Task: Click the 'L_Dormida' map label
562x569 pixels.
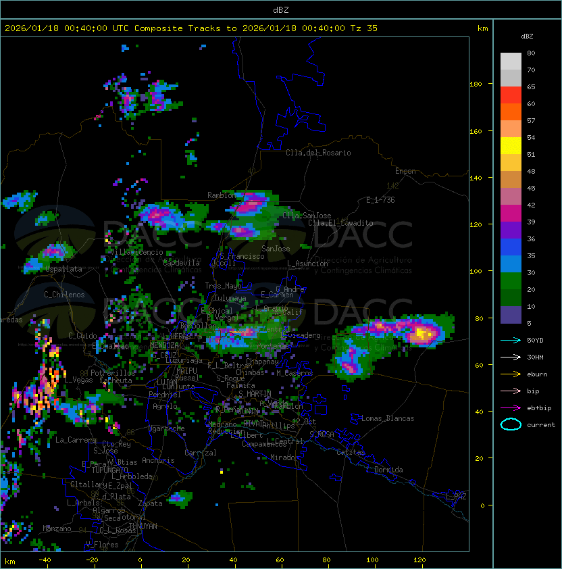Action: click(384, 470)
